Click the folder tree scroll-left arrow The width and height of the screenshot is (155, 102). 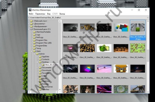(x=29, y=92)
